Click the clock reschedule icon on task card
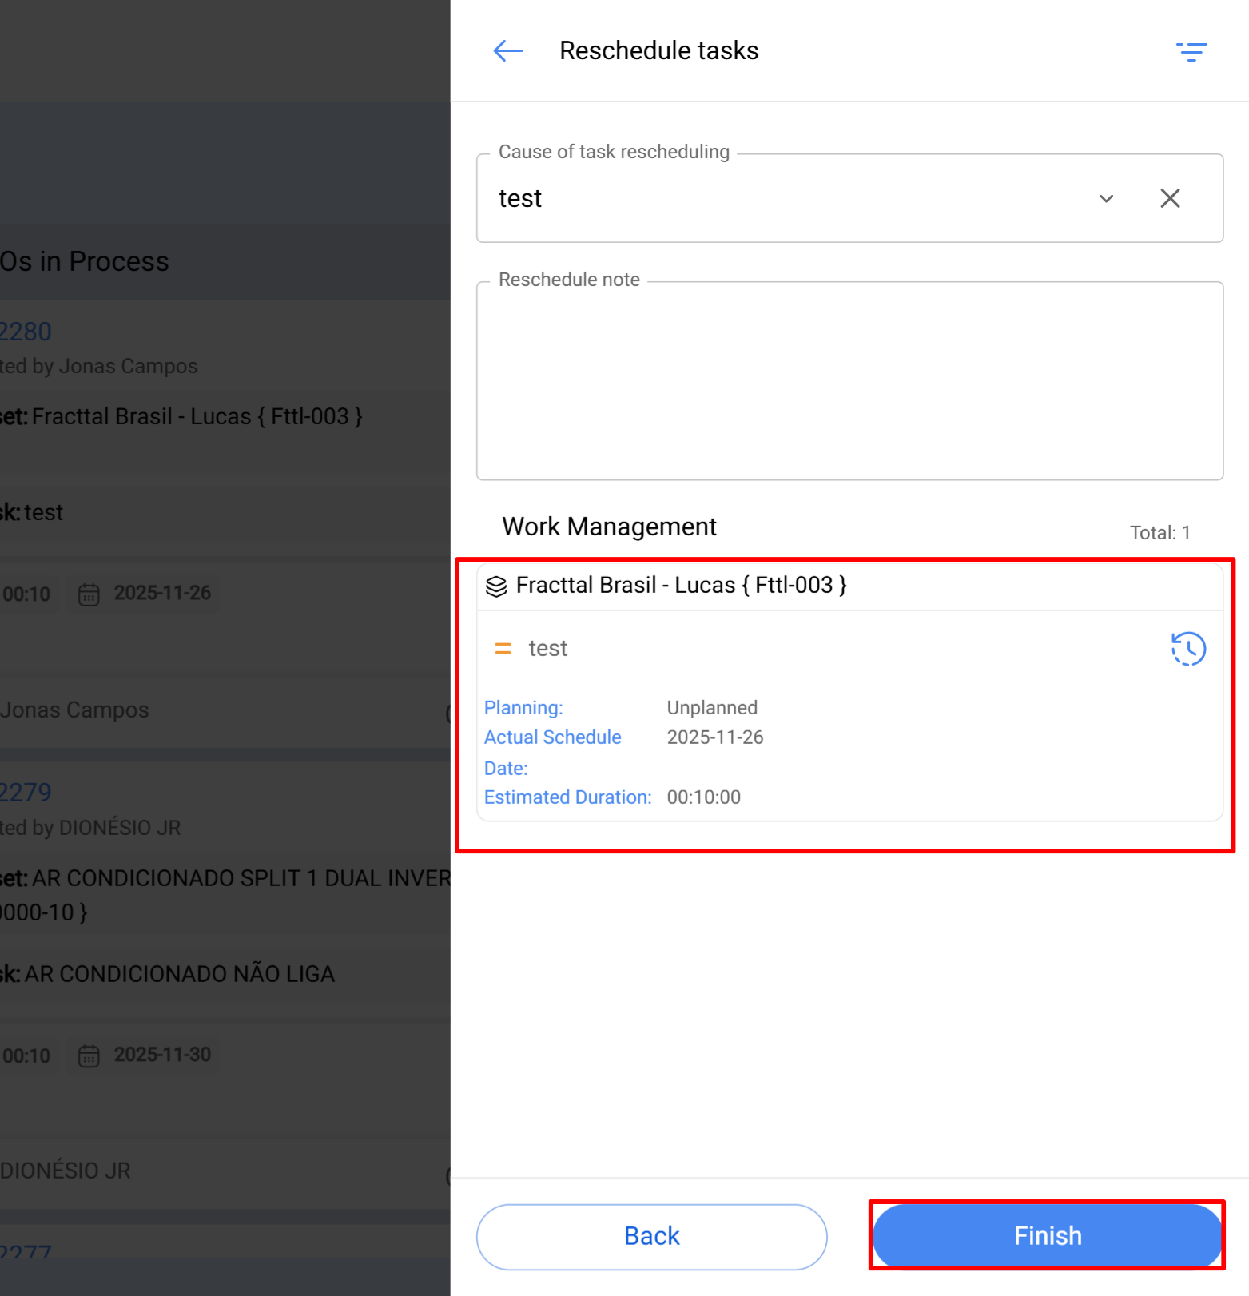Screen dimensions: 1249x1296 [1188, 649]
